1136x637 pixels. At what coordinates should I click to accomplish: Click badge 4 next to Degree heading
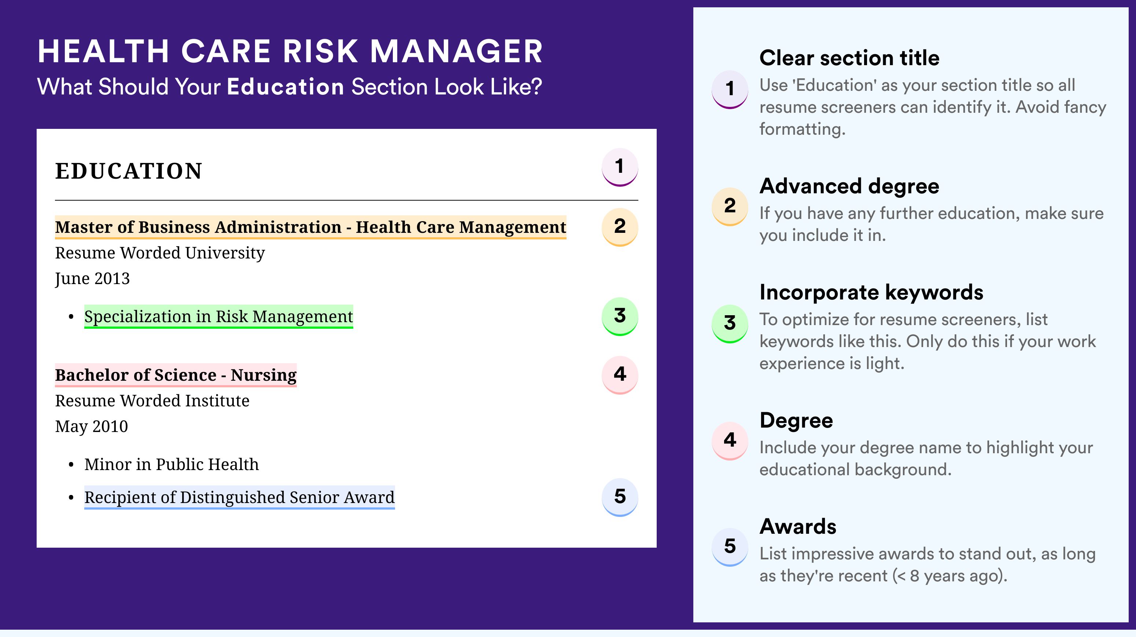pyautogui.click(x=730, y=440)
